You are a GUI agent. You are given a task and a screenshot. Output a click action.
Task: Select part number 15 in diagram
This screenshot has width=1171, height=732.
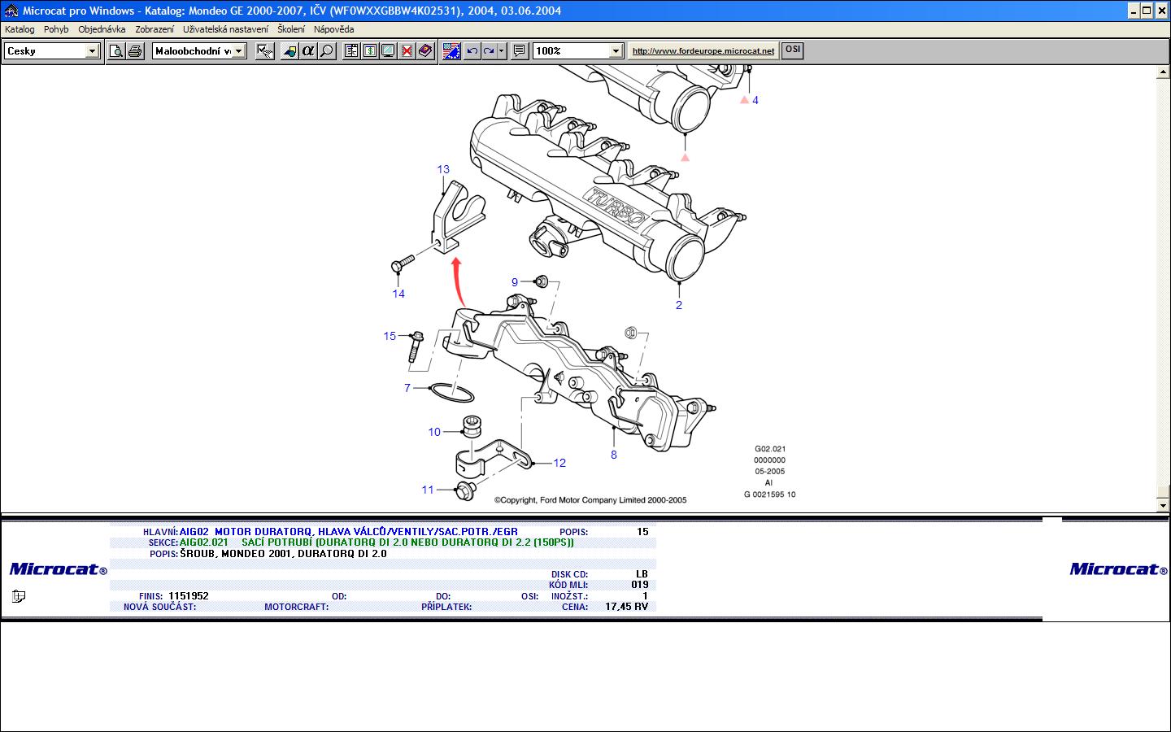click(x=390, y=336)
